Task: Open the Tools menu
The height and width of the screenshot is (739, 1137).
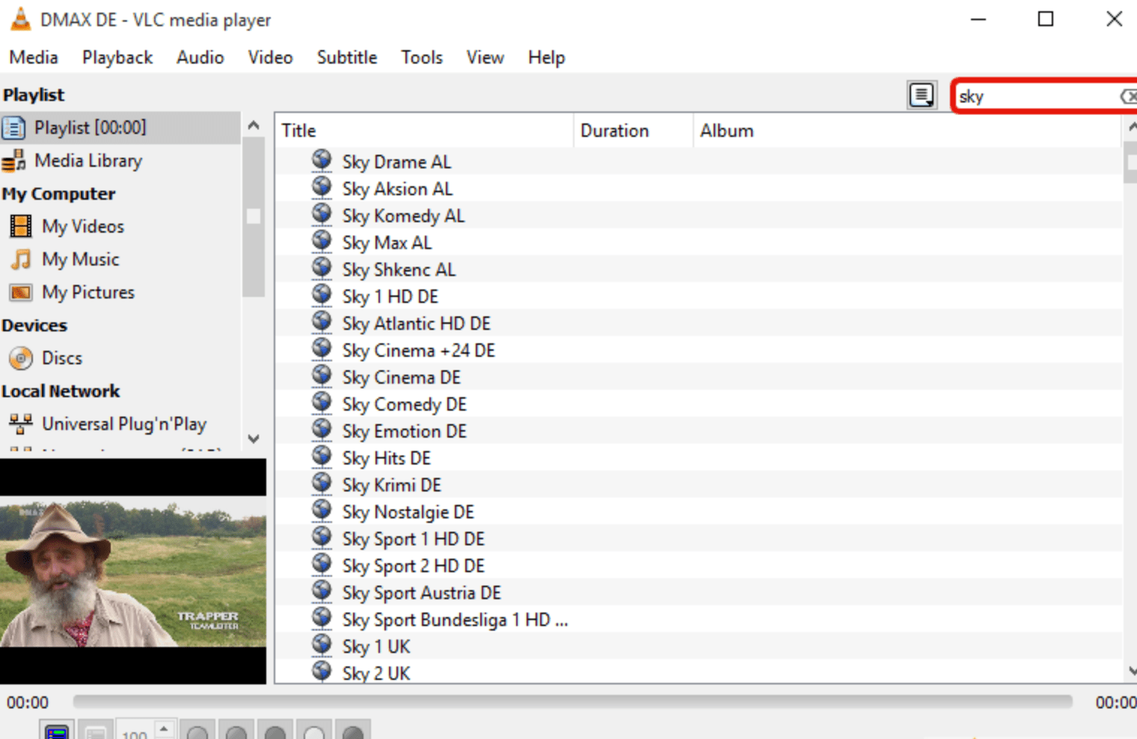Action: 422,58
